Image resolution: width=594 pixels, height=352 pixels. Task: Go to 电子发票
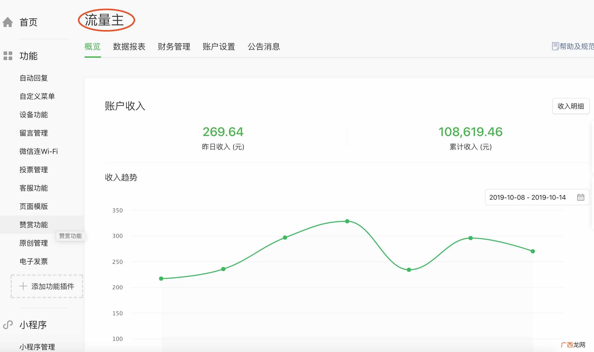pos(34,261)
